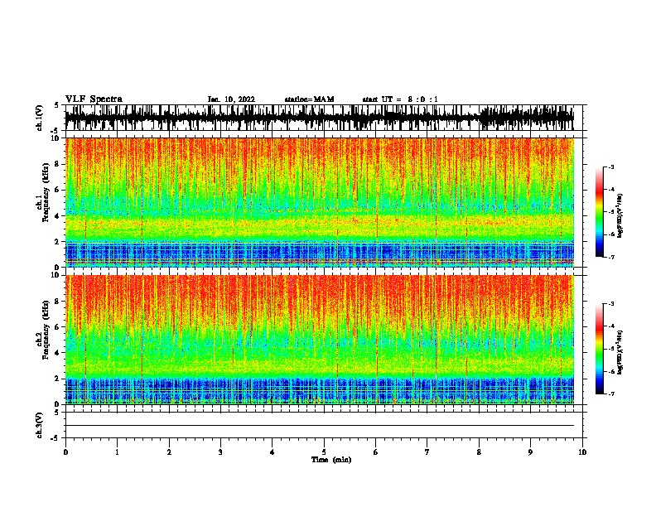Click the "4" kHz tick on ch.2 spectrogram
656x507 pixels.
point(58,353)
